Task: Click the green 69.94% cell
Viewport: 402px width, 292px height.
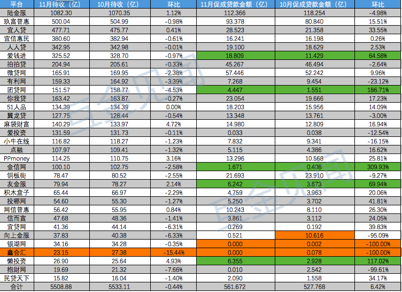Action: click(378, 184)
